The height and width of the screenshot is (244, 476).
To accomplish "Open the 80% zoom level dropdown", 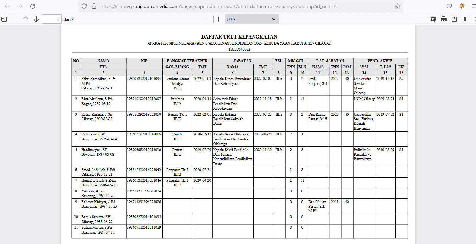I will (x=251, y=19).
